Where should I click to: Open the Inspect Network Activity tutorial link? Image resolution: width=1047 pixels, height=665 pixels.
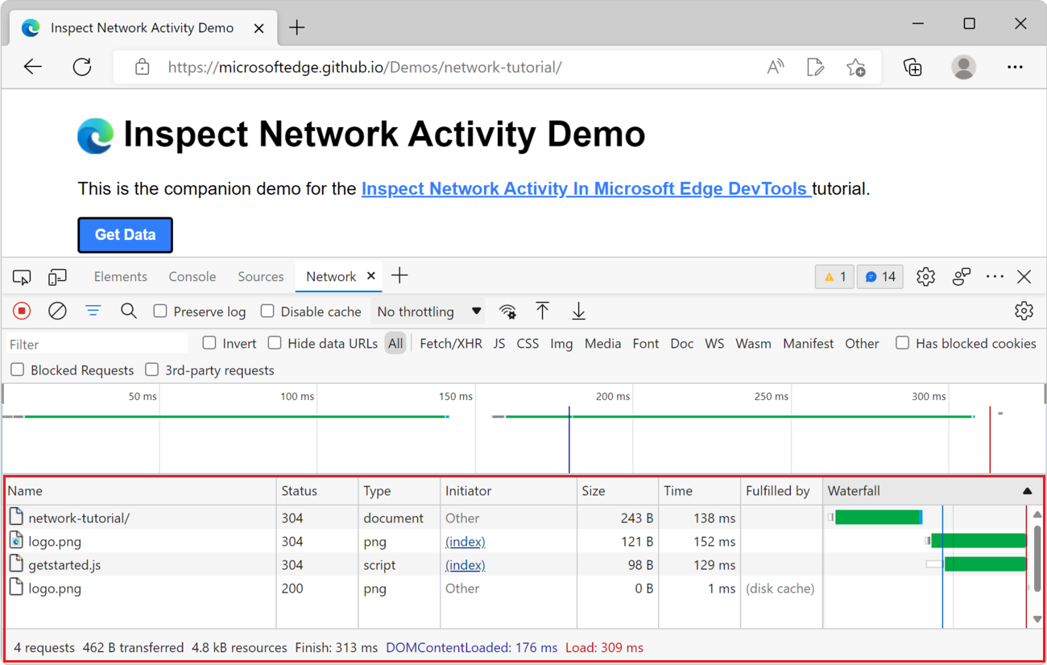pos(586,188)
